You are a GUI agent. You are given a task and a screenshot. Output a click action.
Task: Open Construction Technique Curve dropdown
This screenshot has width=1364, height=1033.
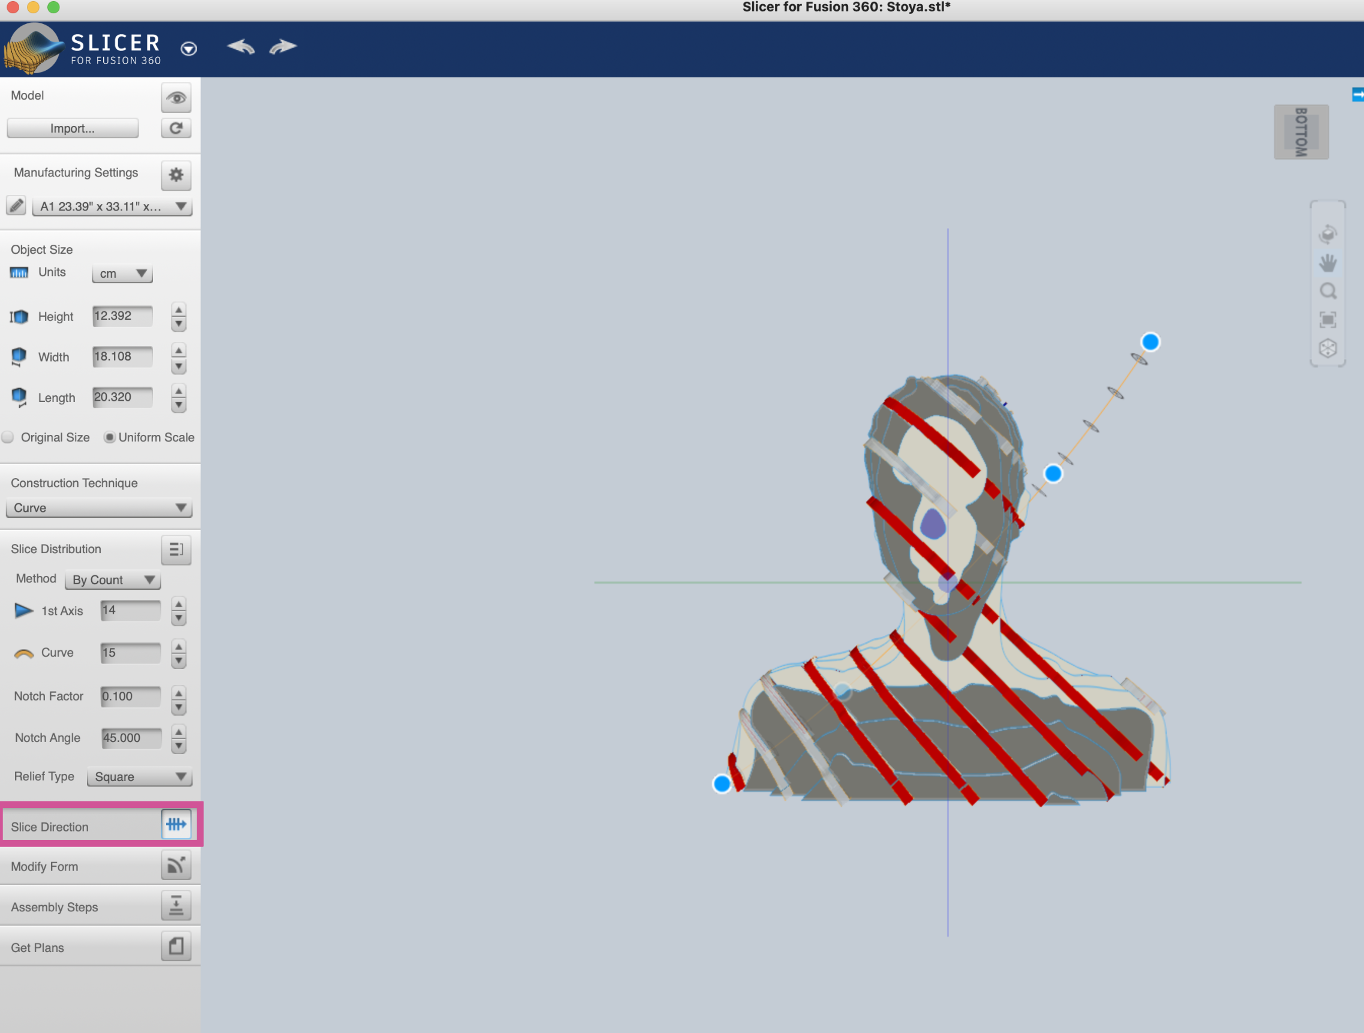[x=98, y=508]
